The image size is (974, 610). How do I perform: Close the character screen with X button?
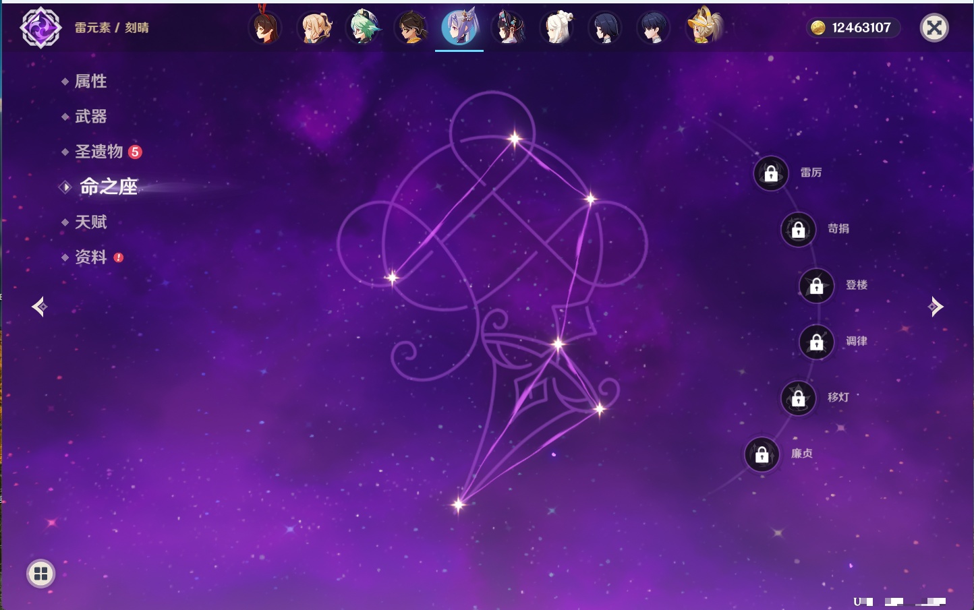[x=935, y=28]
